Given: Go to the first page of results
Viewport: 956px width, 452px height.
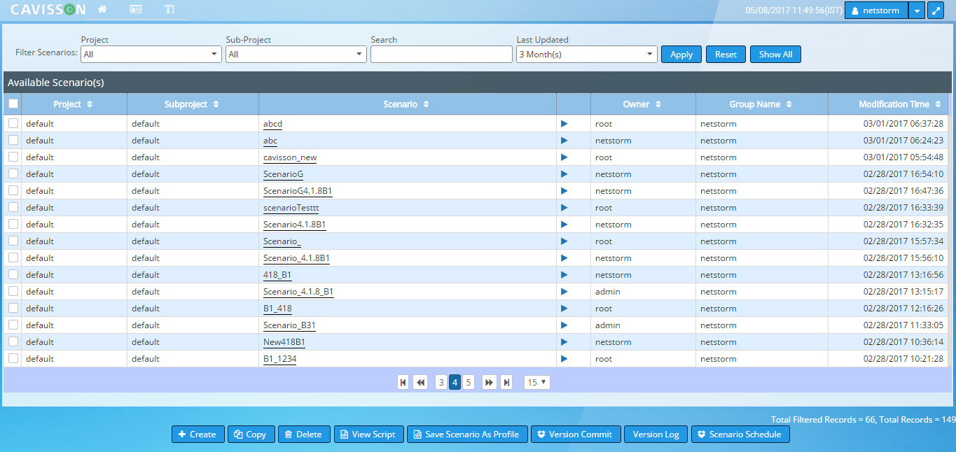Looking at the screenshot, I should [403, 382].
